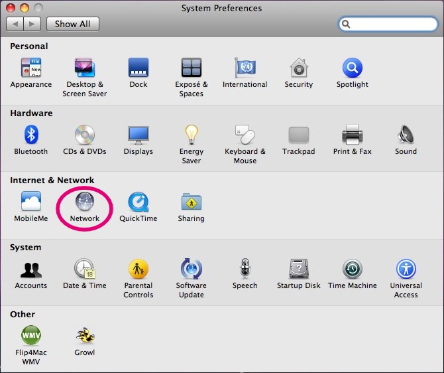
Task: Go forward with the right arrow button
Action: click(32, 24)
